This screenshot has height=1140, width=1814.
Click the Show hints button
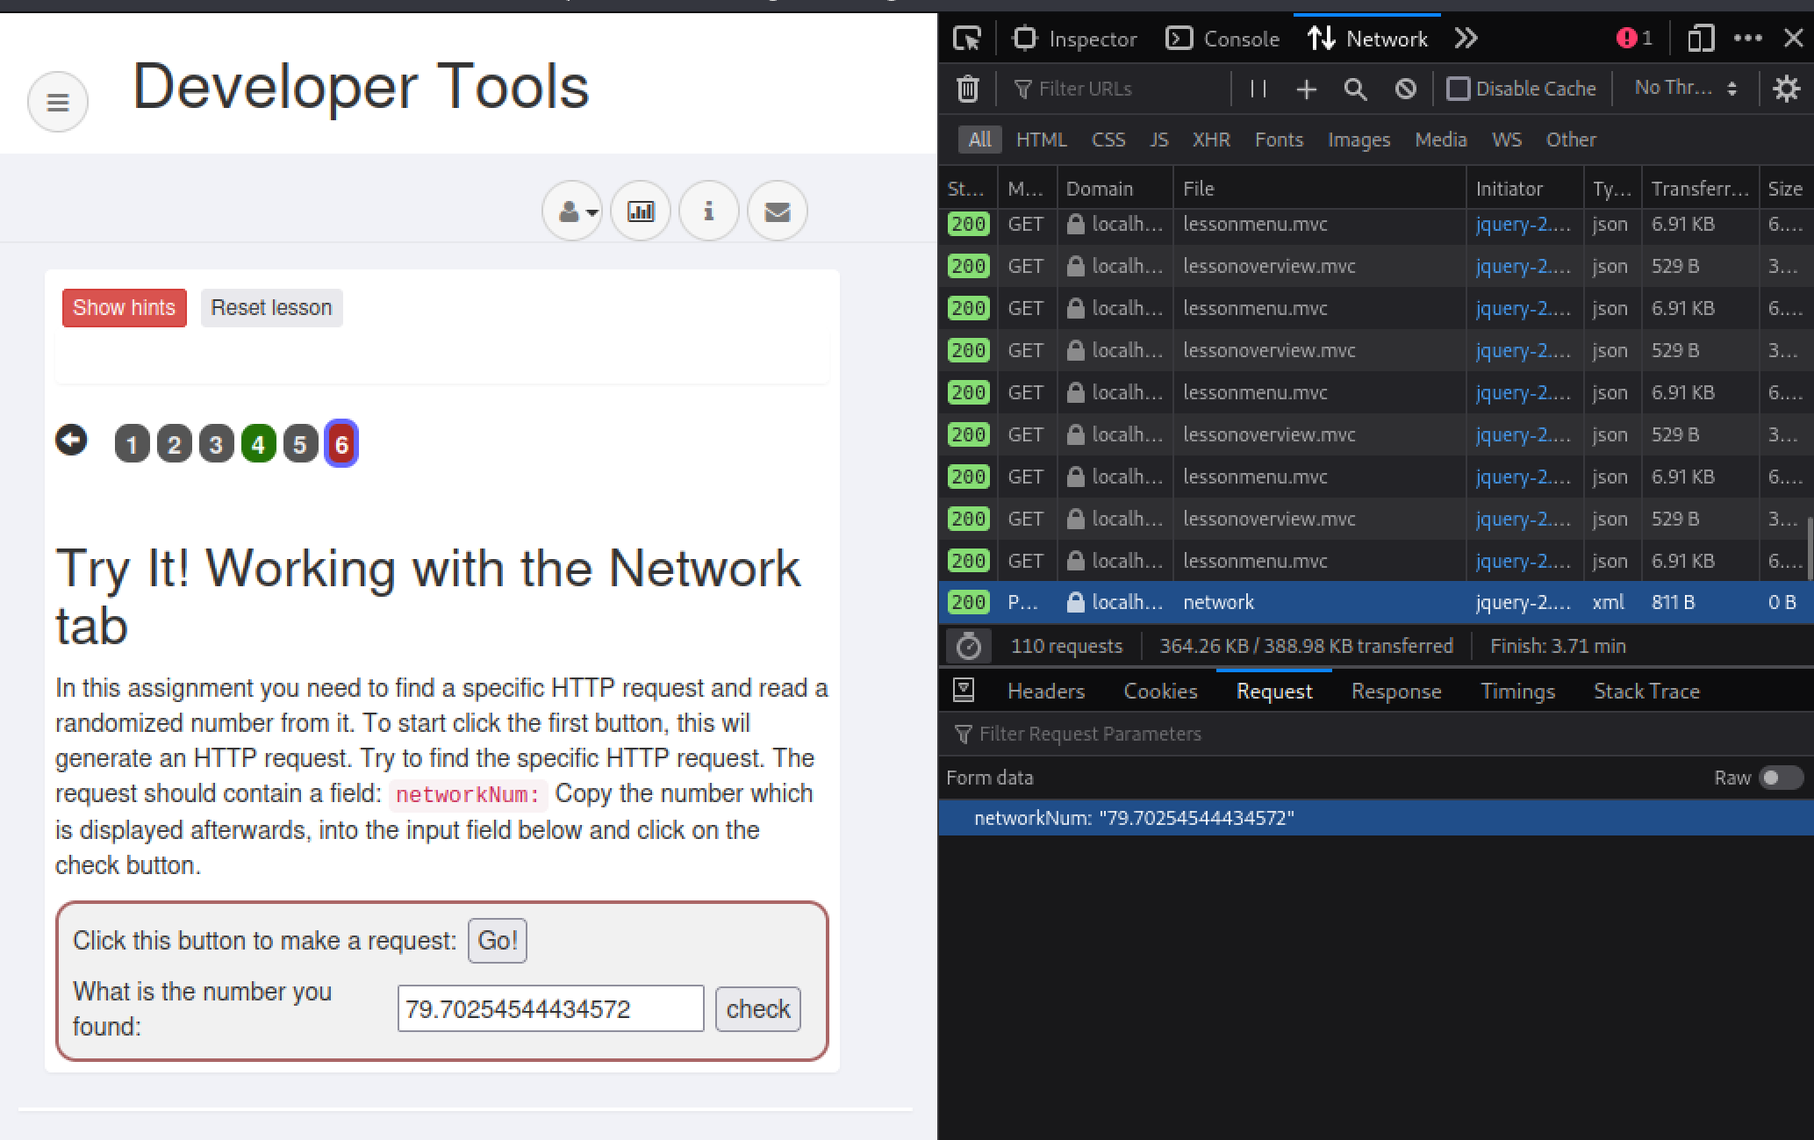click(x=124, y=308)
